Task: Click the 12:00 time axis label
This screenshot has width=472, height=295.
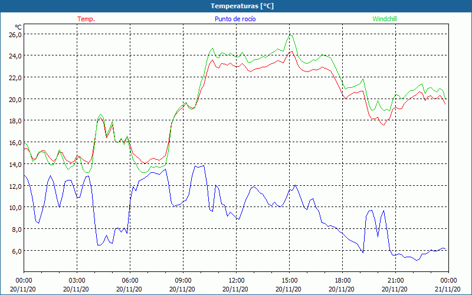Action: [237, 281]
